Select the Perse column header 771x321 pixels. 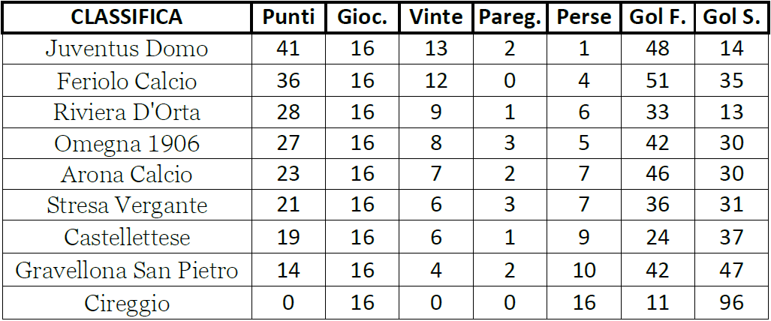583,16
